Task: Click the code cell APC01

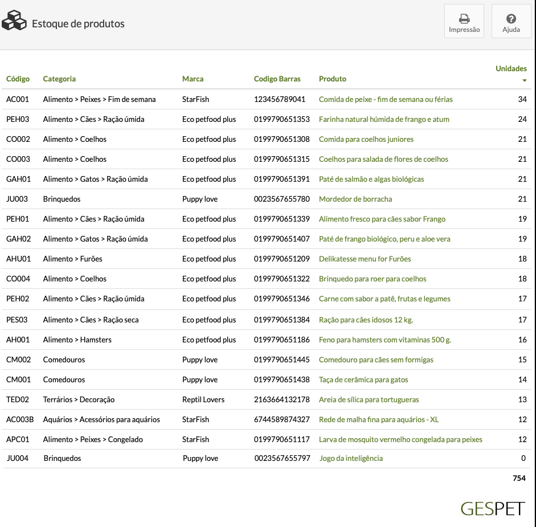Action: pos(18,439)
